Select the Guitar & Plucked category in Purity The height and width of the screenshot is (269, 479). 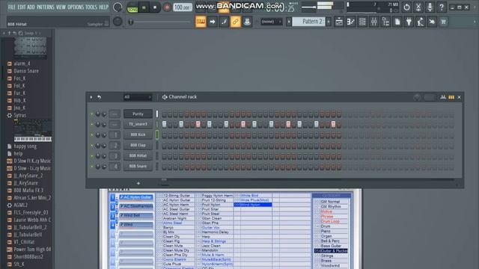(331, 251)
